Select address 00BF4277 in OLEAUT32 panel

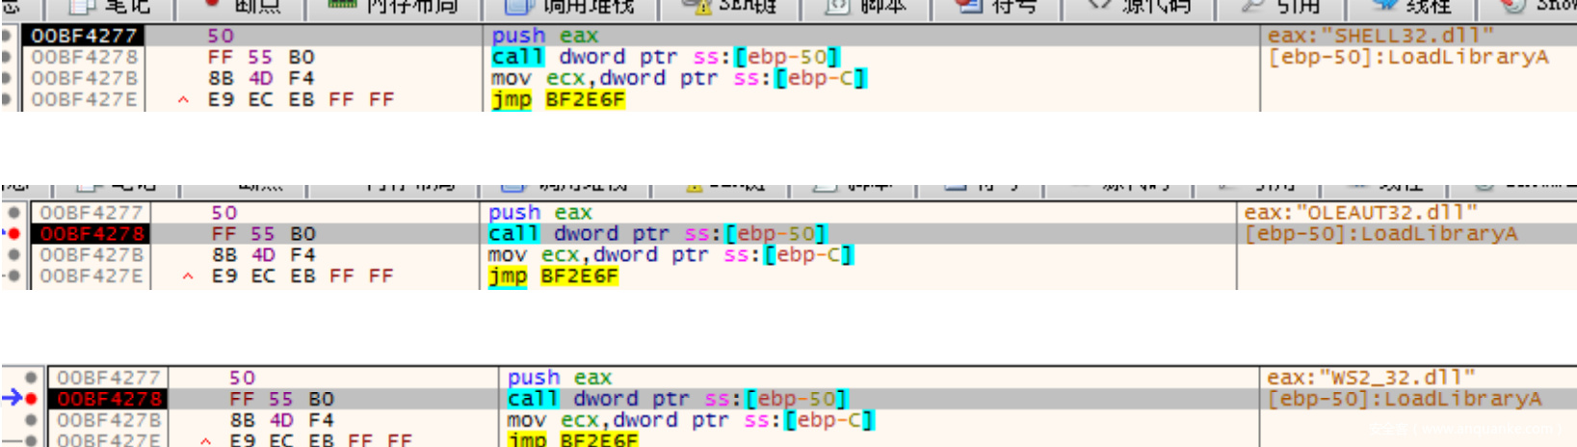[x=92, y=213]
